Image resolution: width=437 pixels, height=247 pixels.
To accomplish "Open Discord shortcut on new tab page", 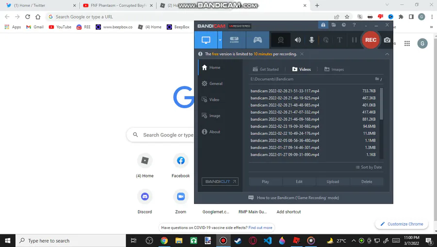I will [x=145, y=201].
